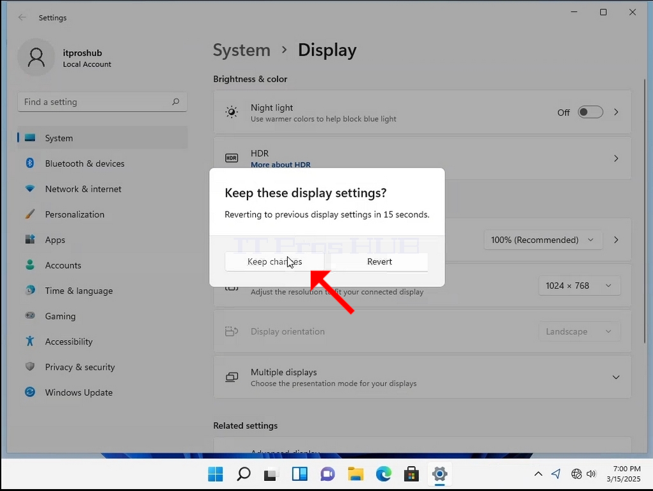
Task: Click System in the breadcrumb
Action: 242,50
